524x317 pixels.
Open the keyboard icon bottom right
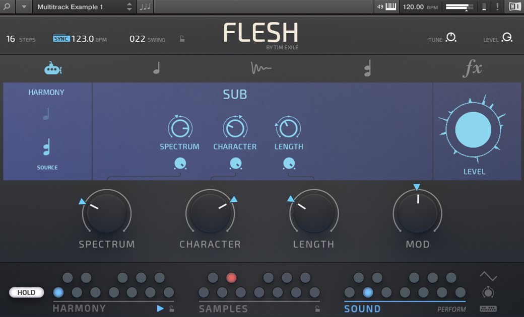pyautogui.click(x=488, y=308)
